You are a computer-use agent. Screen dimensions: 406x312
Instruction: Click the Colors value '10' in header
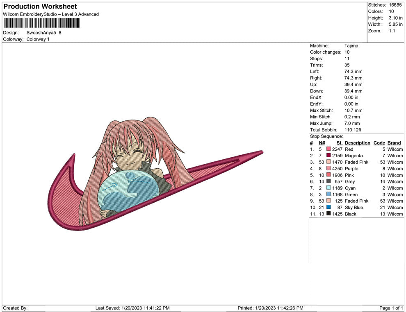click(391, 11)
